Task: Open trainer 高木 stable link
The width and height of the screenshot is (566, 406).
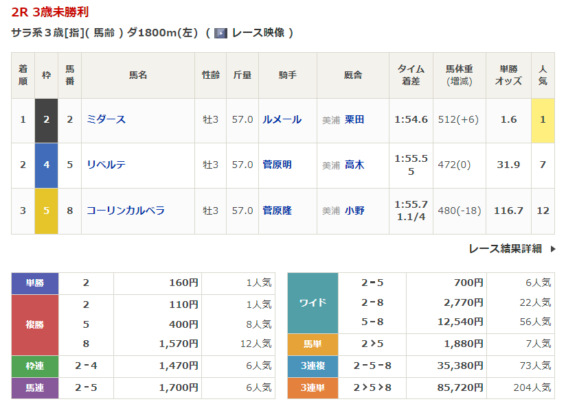Action: pos(354,165)
